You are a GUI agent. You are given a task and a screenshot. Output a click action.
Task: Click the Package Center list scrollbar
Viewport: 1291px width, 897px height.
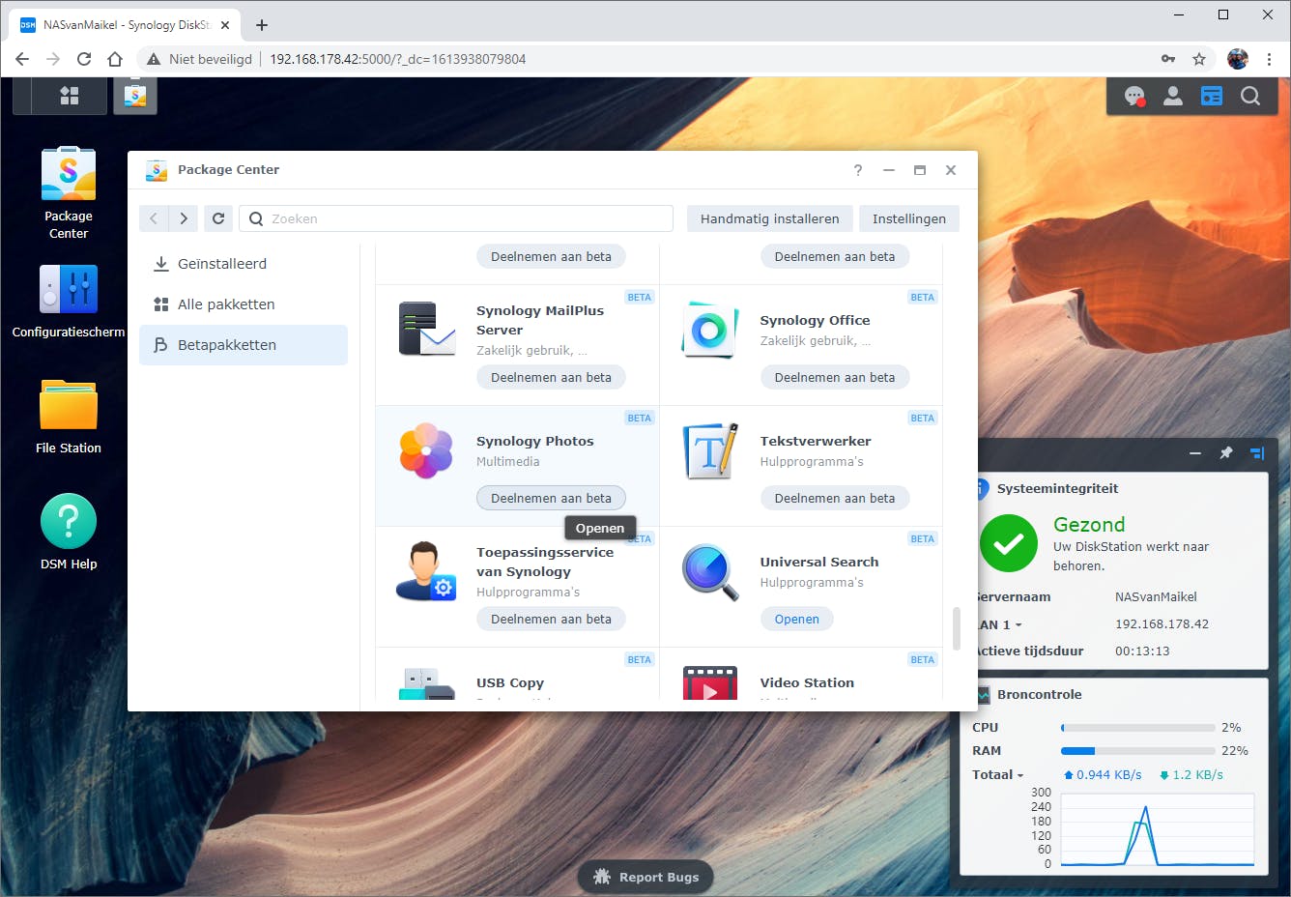pos(957,628)
